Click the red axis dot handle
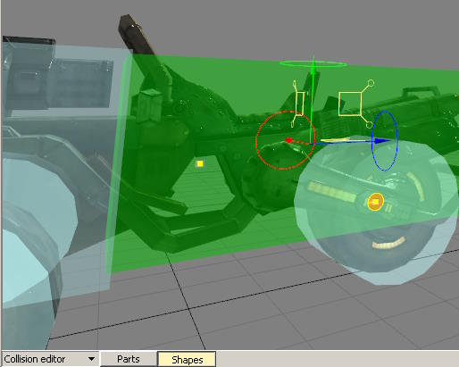The image size is (459, 367). [x=288, y=140]
